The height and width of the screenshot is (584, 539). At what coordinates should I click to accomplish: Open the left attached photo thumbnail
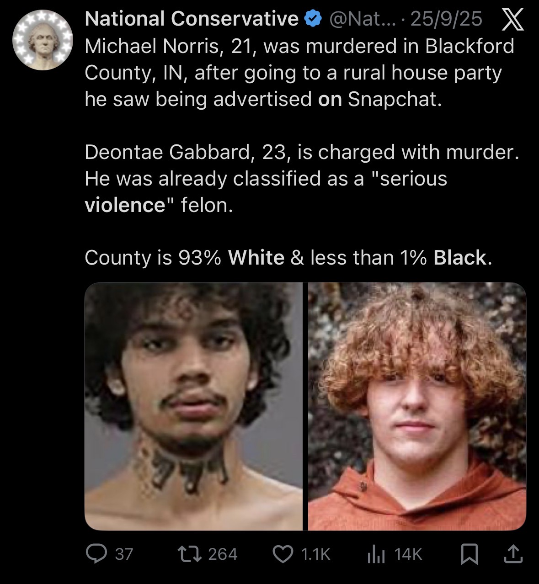193,406
